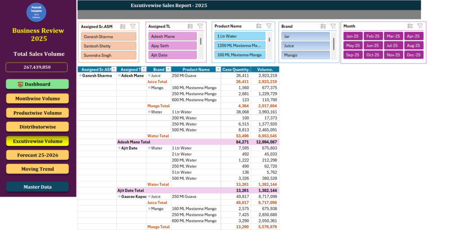The width and height of the screenshot is (462, 230).
Task: Open Assigned Sr.ASM column filter dropdown
Action: 114,69
